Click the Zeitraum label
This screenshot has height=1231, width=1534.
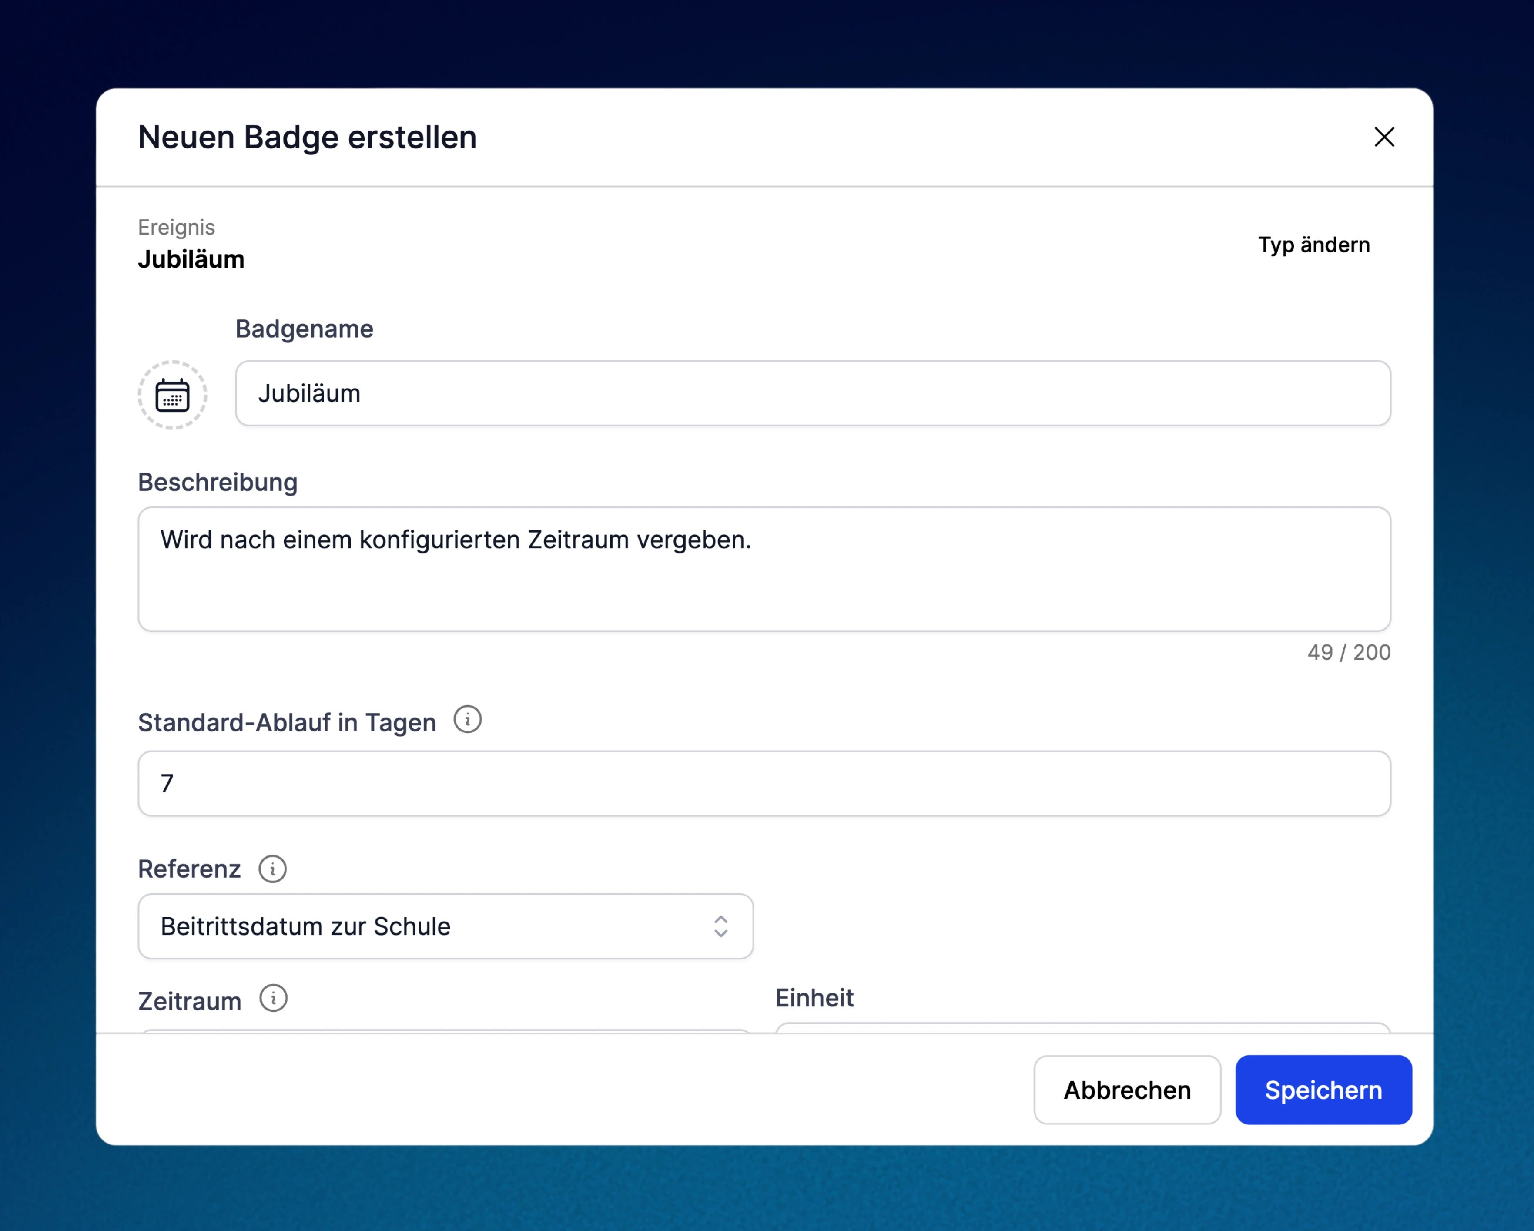190,1001
